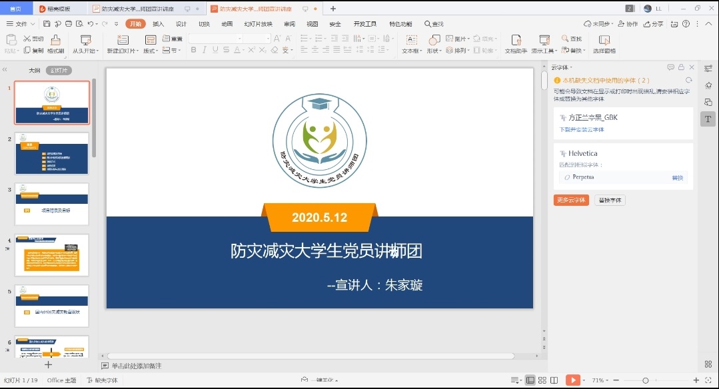Open the 文件 menu dropdown
The image size is (719, 389).
click(25, 24)
